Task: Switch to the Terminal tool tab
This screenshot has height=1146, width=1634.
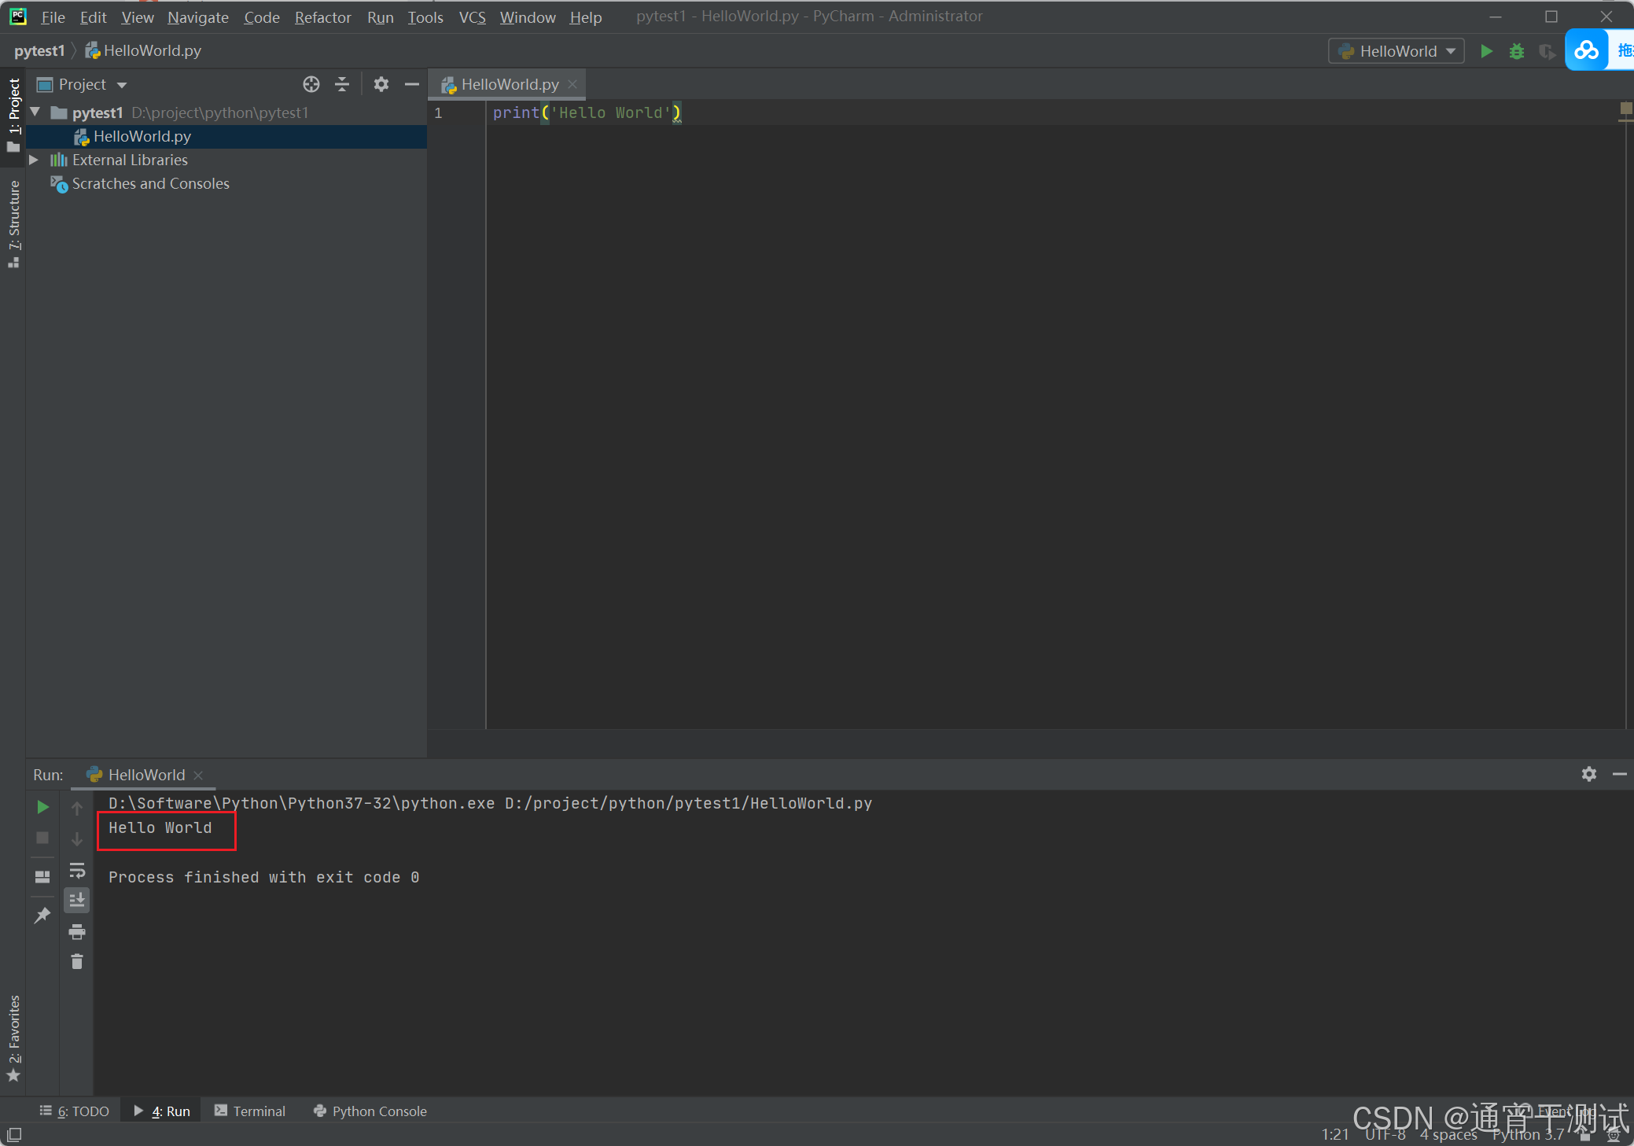Action: coord(250,1111)
